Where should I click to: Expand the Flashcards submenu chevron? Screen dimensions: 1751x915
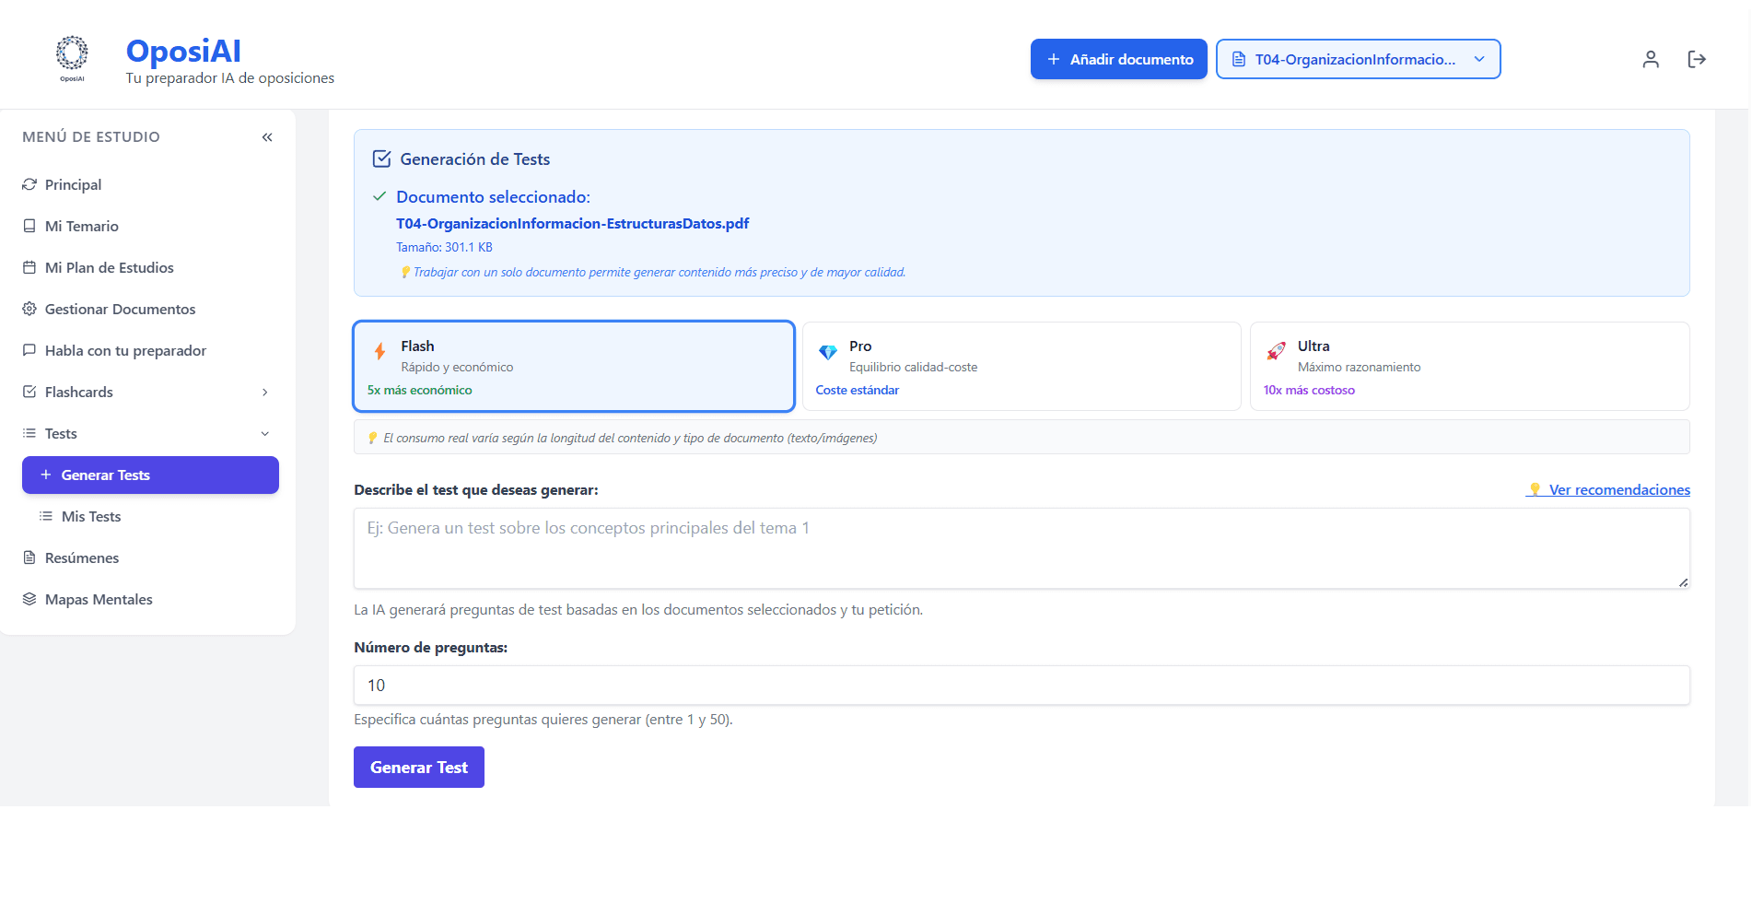(265, 392)
